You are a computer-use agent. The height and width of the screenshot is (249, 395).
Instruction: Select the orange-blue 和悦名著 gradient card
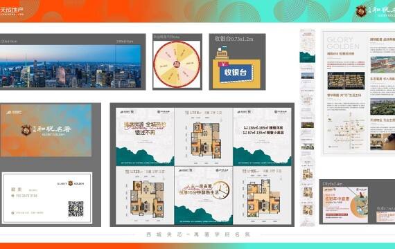coord(46,131)
